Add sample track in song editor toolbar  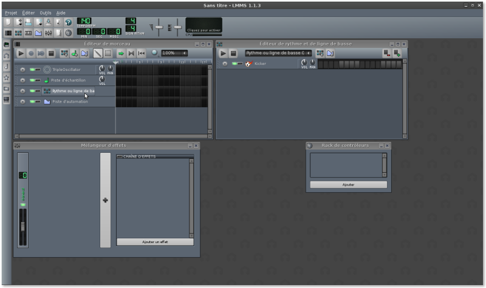pyautogui.click(x=74, y=53)
